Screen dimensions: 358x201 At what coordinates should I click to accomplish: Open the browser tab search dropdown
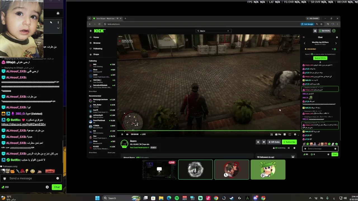tap(89, 18)
